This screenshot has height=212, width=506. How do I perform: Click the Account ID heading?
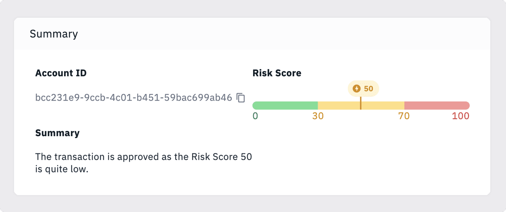coord(61,73)
